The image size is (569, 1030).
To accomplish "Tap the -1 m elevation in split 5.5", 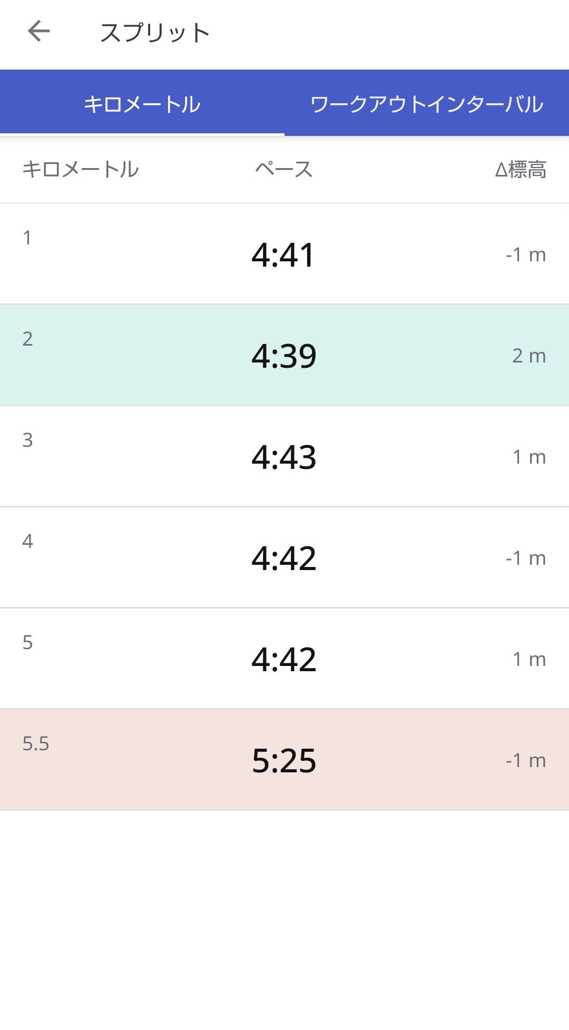I will 525,761.
